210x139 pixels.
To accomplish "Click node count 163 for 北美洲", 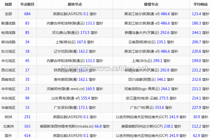I will click(x=27, y=126).
